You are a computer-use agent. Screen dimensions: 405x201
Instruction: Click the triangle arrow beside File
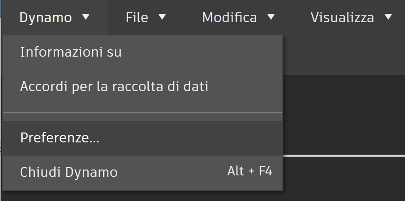162,17
